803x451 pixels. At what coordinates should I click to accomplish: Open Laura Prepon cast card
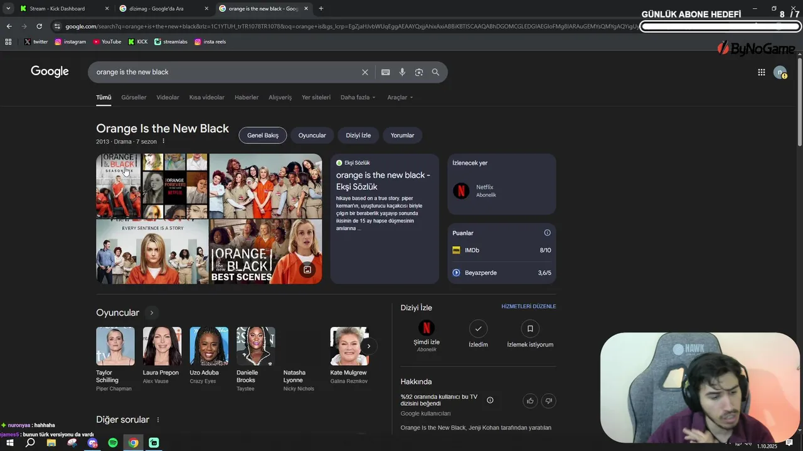pyautogui.click(x=161, y=356)
